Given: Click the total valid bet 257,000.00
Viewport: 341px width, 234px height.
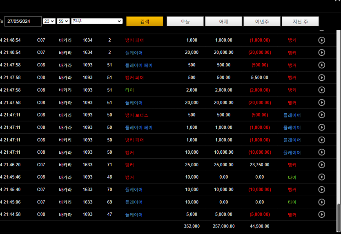Looking at the screenshot, I should (x=223, y=226).
